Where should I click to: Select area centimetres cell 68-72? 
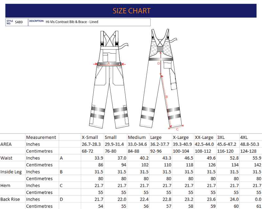pyautogui.click(x=92, y=151)
